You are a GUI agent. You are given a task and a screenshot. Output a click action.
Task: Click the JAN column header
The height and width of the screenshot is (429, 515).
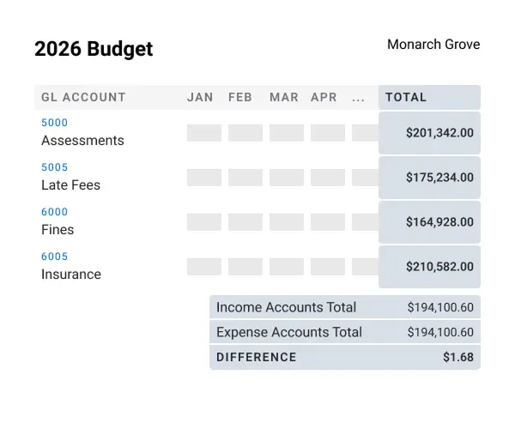pyautogui.click(x=200, y=98)
